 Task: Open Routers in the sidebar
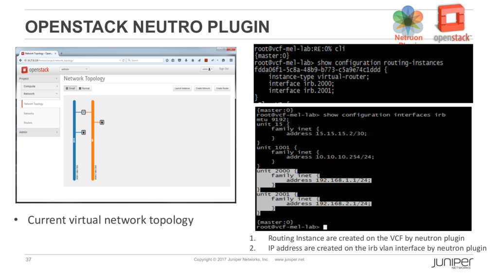pos(28,122)
